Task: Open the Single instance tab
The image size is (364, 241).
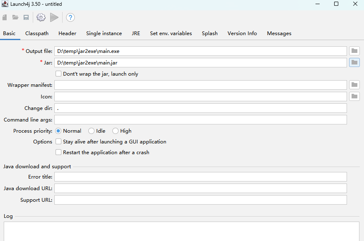Action: tap(104, 33)
